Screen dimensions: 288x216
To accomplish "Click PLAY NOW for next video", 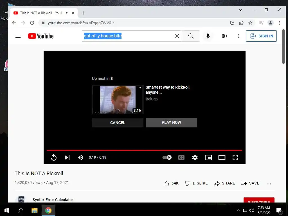I will pyautogui.click(x=171, y=123).
